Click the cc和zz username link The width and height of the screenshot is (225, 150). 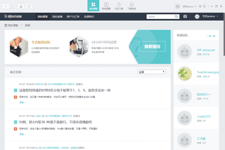[38, 116]
